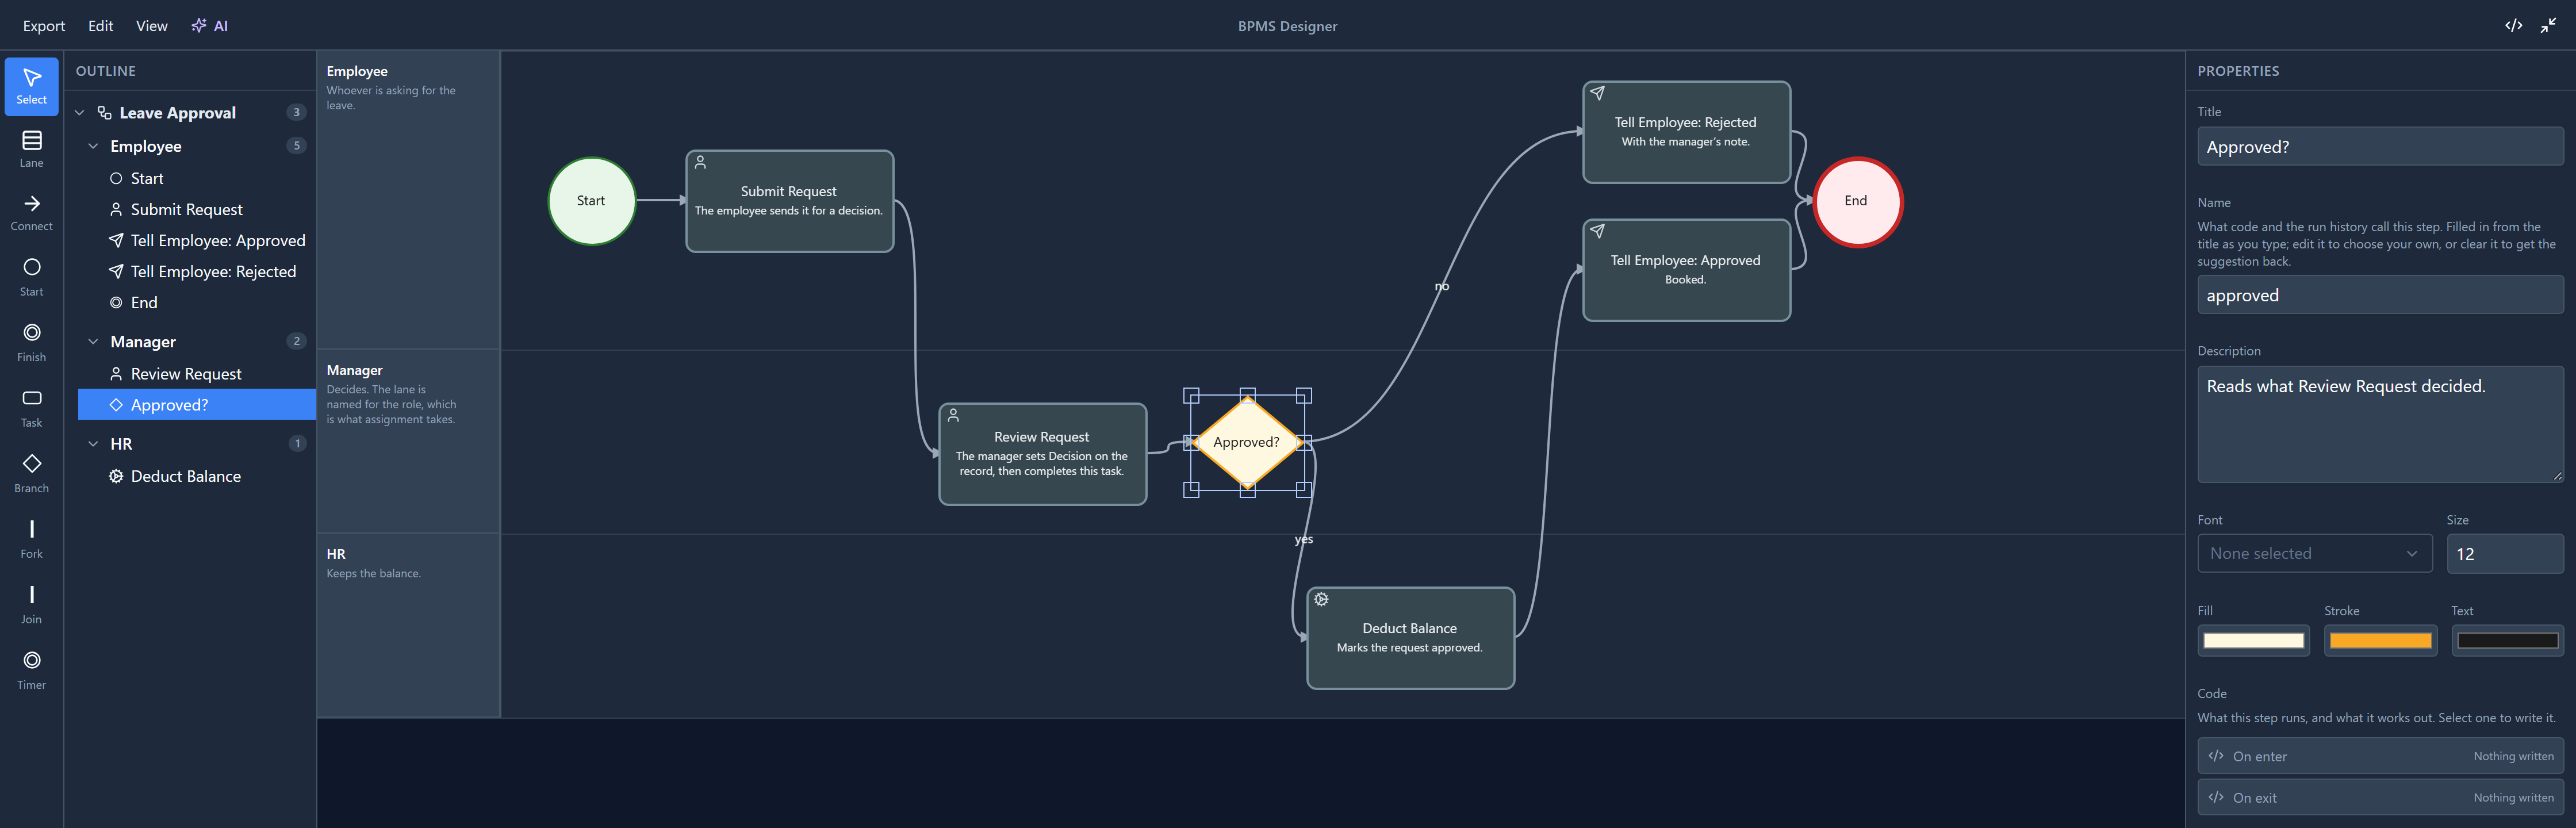Collapse the Manager lane in outline
Image resolution: width=2576 pixels, height=828 pixels.
[x=93, y=342]
